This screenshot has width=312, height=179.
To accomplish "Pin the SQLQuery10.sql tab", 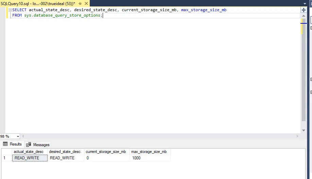I will (x=80, y=3).
